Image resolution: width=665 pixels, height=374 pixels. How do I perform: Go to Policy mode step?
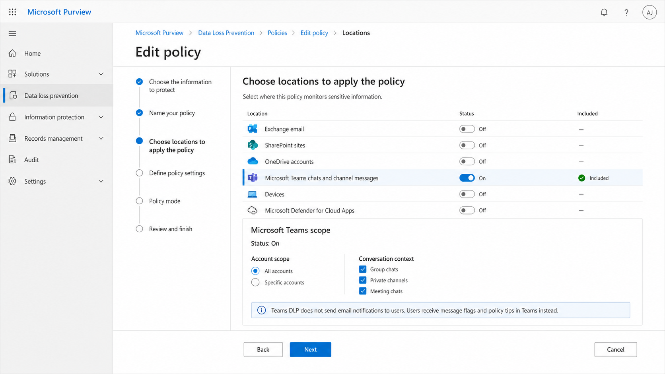pyautogui.click(x=165, y=201)
